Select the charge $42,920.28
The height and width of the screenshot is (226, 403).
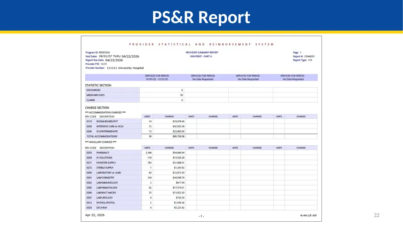tap(178, 126)
